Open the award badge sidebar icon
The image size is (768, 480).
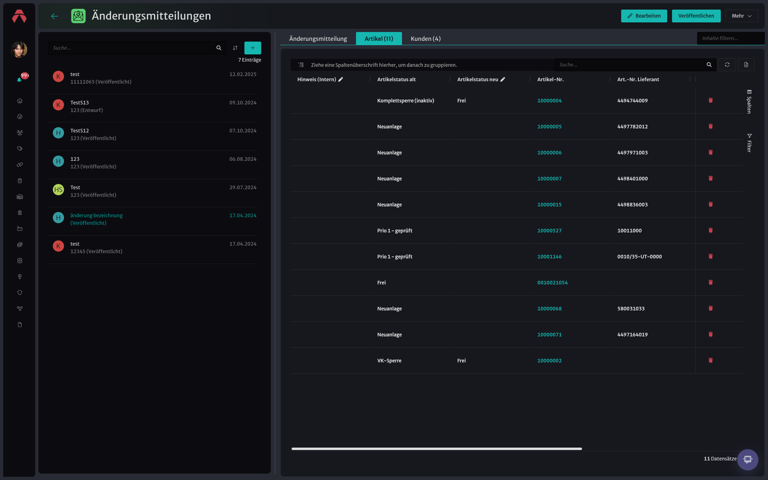tap(20, 213)
